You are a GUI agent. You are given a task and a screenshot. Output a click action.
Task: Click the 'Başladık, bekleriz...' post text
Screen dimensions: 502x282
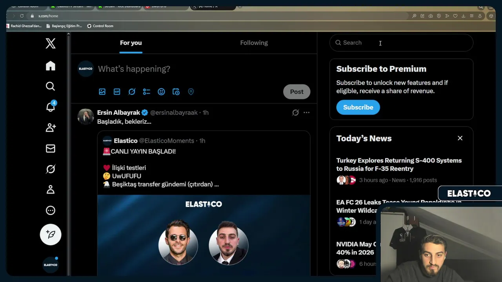(124, 122)
